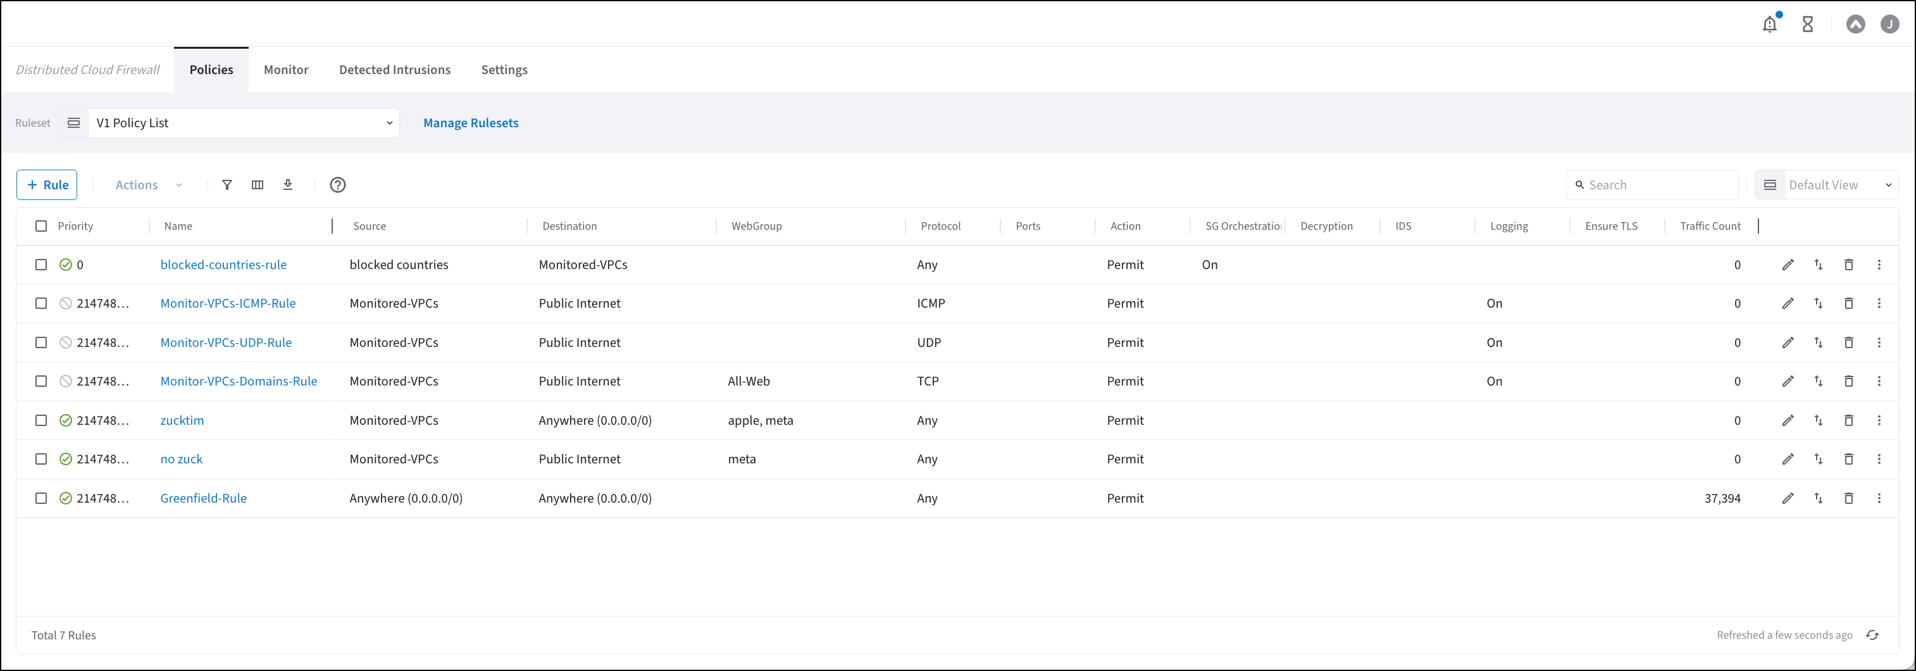Open the help question mark icon
1916x671 pixels.
(338, 185)
